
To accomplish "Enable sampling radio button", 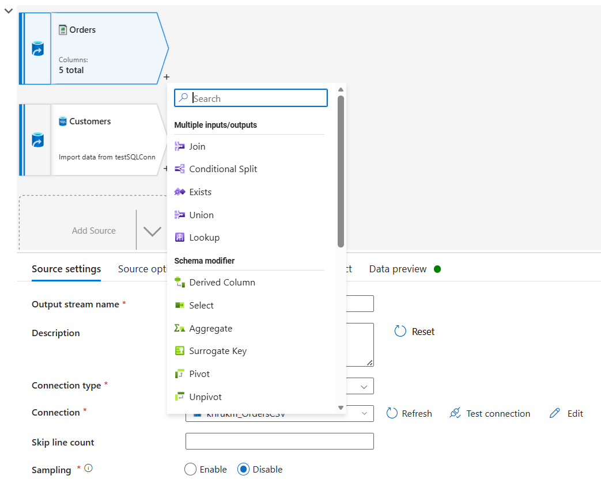I will 190,469.
